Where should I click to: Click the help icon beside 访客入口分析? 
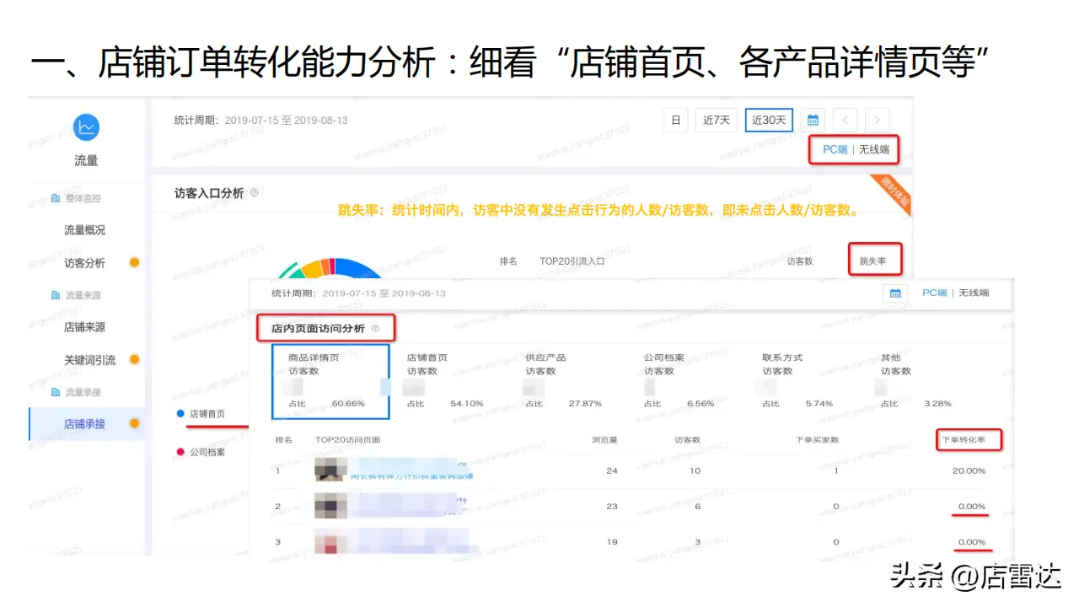(255, 194)
